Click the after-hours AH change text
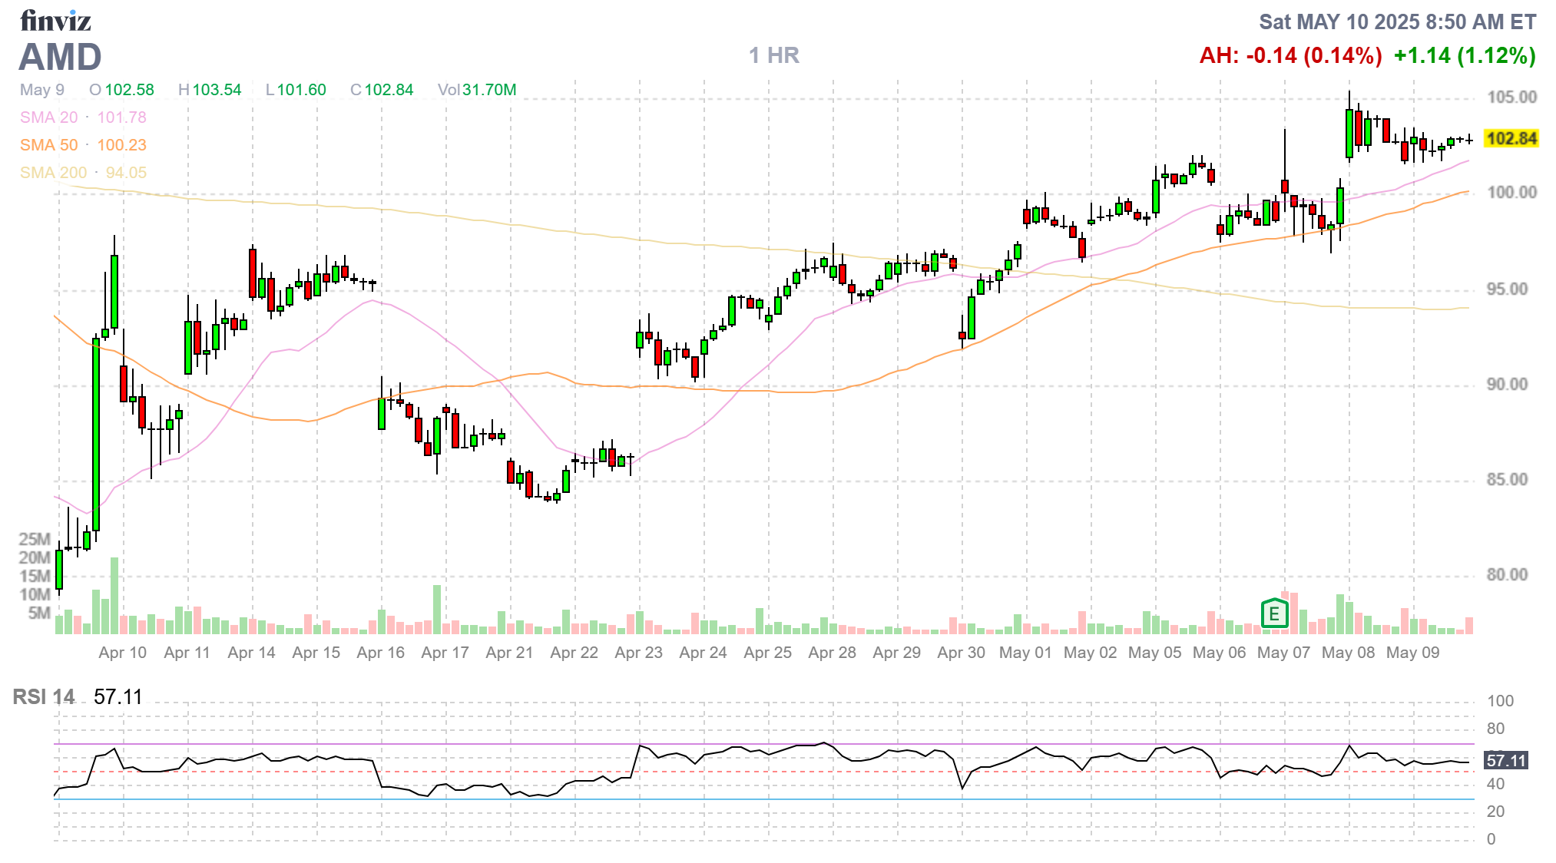Screen dimensions: 1556x863 point(1290,56)
